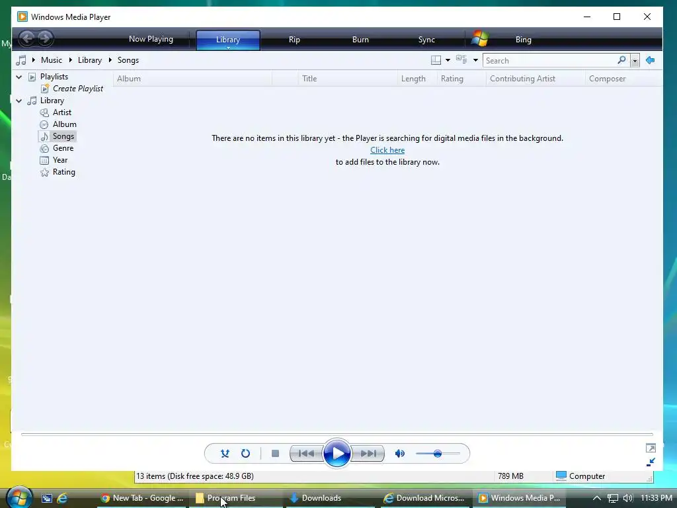Click the Music breadcrumb
677x508 pixels.
coord(52,60)
